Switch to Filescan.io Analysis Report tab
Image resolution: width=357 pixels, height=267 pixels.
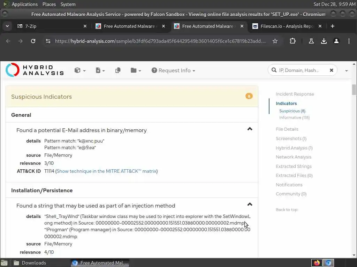(x=287, y=26)
